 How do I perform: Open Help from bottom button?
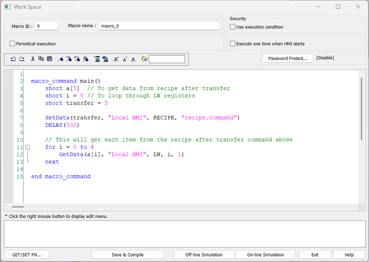coord(349,254)
